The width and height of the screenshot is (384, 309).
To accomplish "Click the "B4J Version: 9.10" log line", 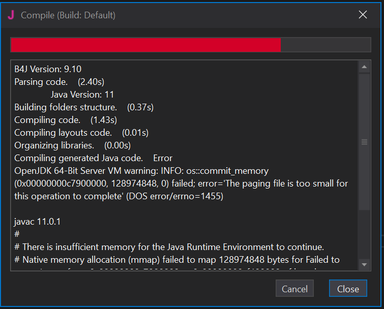I will click(48, 69).
